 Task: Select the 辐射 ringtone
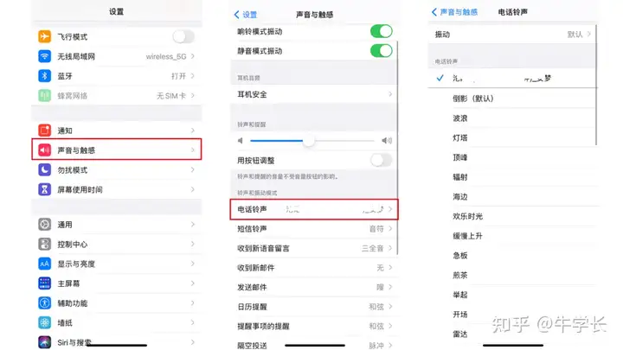pos(512,176)
